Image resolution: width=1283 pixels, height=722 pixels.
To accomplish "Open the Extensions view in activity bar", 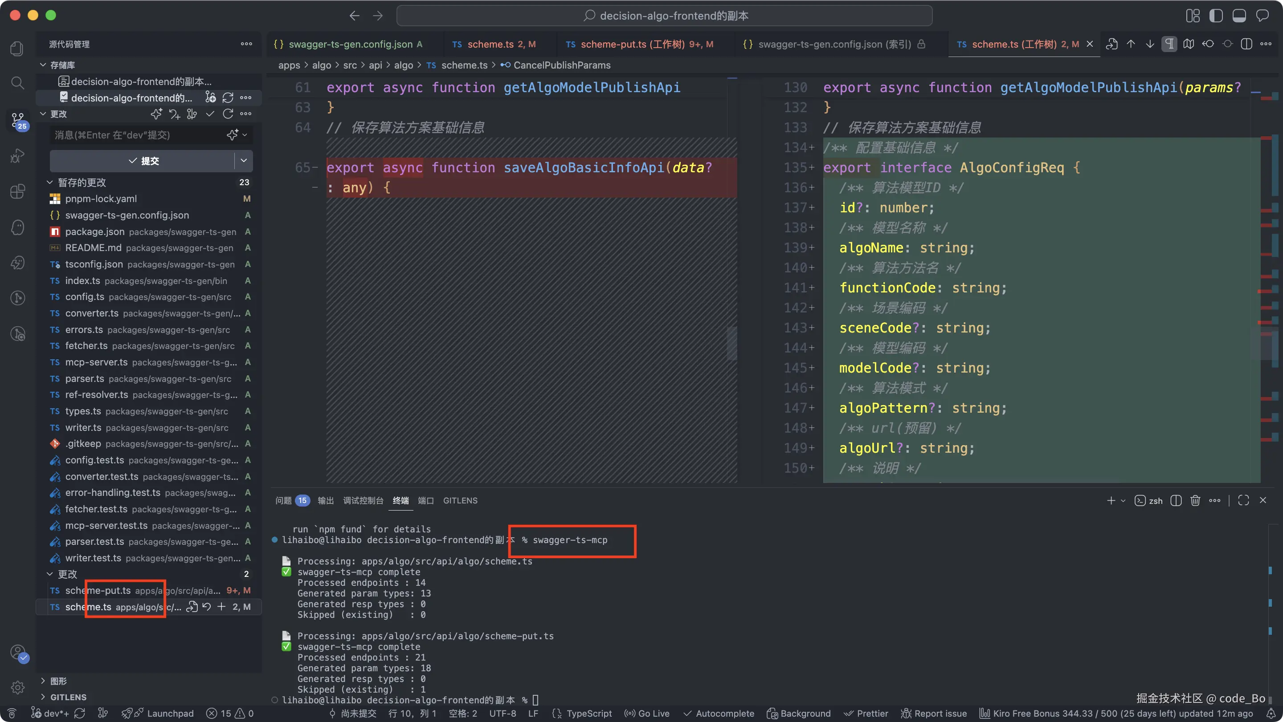I will pyautogui.click(x=17, y=191).
